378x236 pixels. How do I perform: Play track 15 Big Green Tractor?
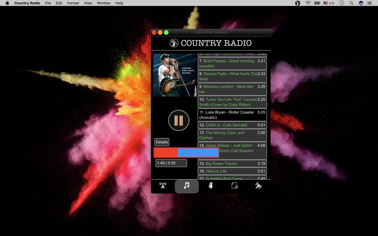coord(232,163)
